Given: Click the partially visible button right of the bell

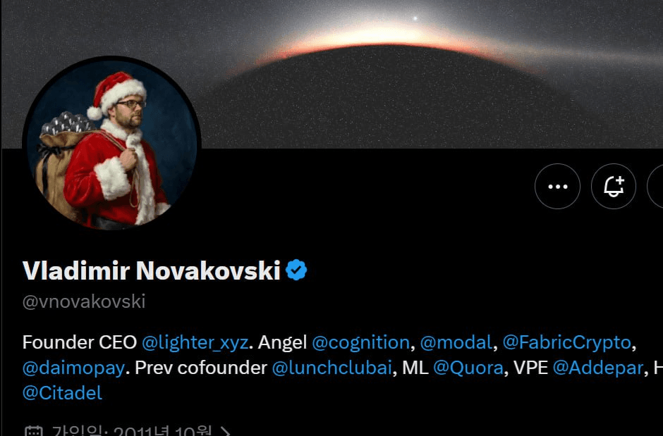Looking at the screenshot, I should (656, 187).
